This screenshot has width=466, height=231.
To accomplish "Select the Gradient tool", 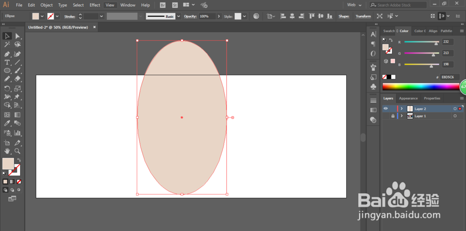I will pos(18,115).
